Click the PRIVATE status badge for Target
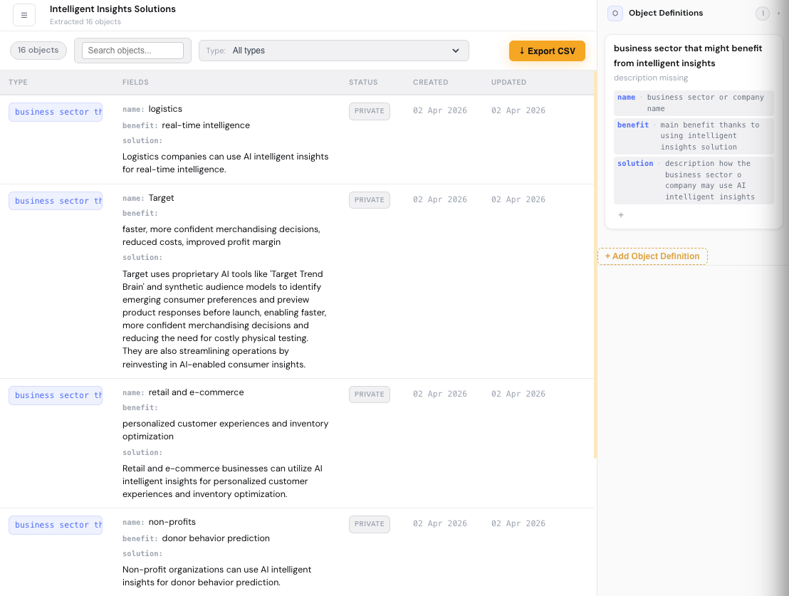 coord(370,200)
